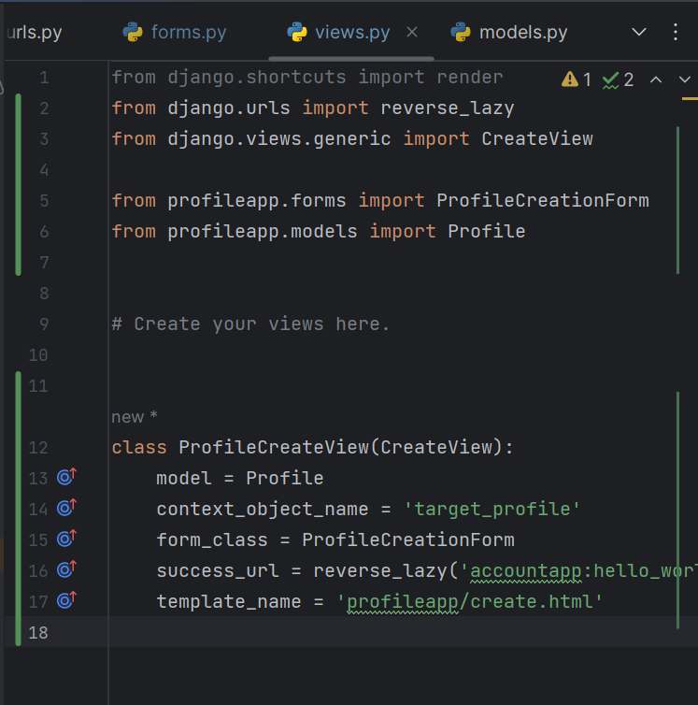Click 'form_class' attribute on line 15
698x705 pixels.
(x=212, y=540)
